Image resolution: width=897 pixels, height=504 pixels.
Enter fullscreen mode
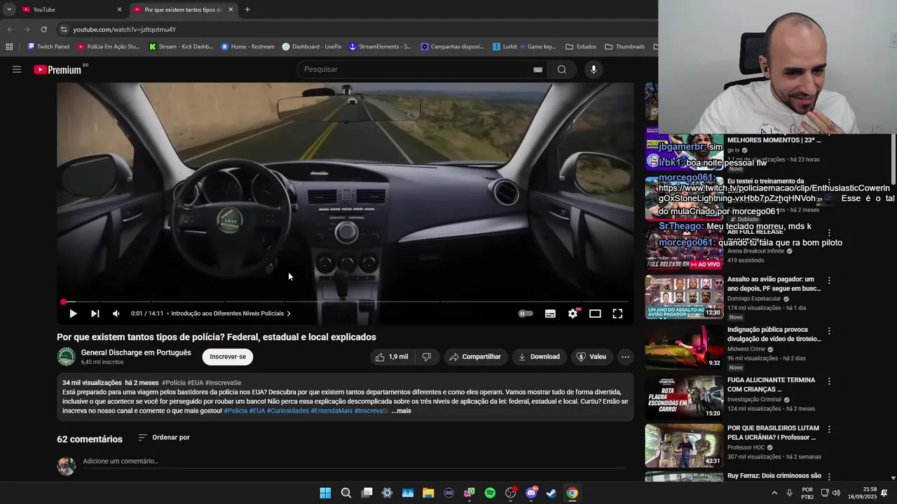tap(617, 314)
